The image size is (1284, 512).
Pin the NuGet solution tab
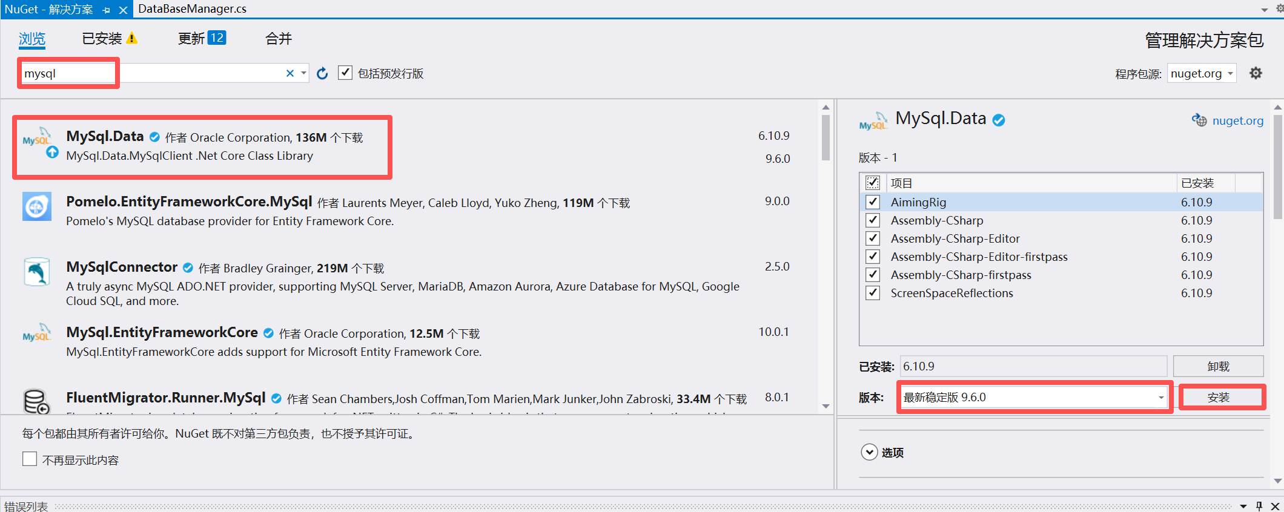[x=107, y=10]
